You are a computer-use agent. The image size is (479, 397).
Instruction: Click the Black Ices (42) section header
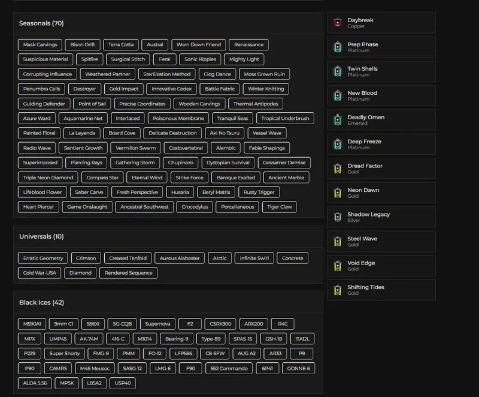click(x=41, y=302)
